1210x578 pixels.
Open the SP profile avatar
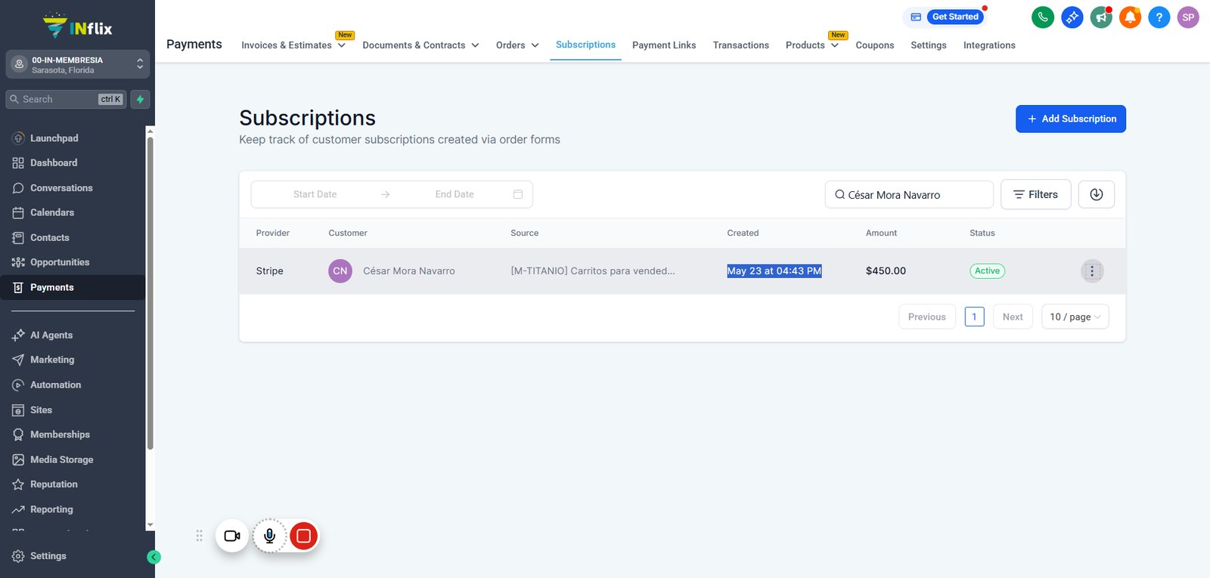[1188, 17]
